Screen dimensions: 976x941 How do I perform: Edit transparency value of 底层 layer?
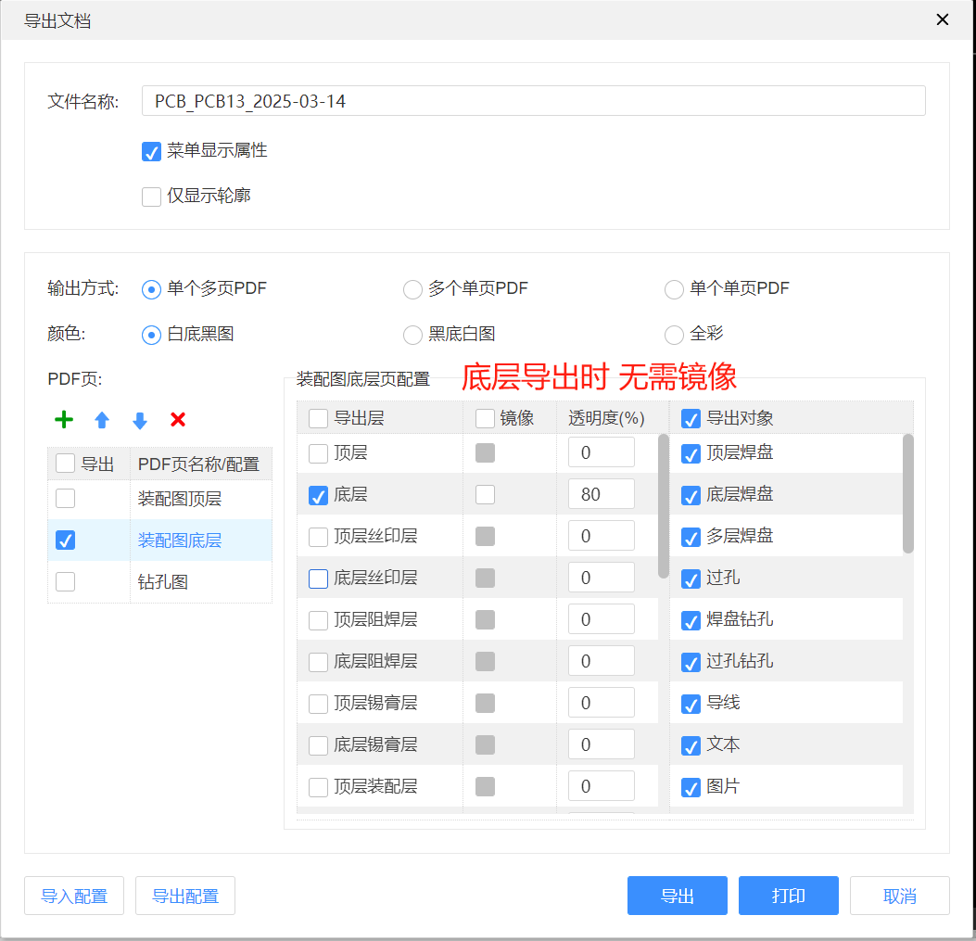pos(601,494)
